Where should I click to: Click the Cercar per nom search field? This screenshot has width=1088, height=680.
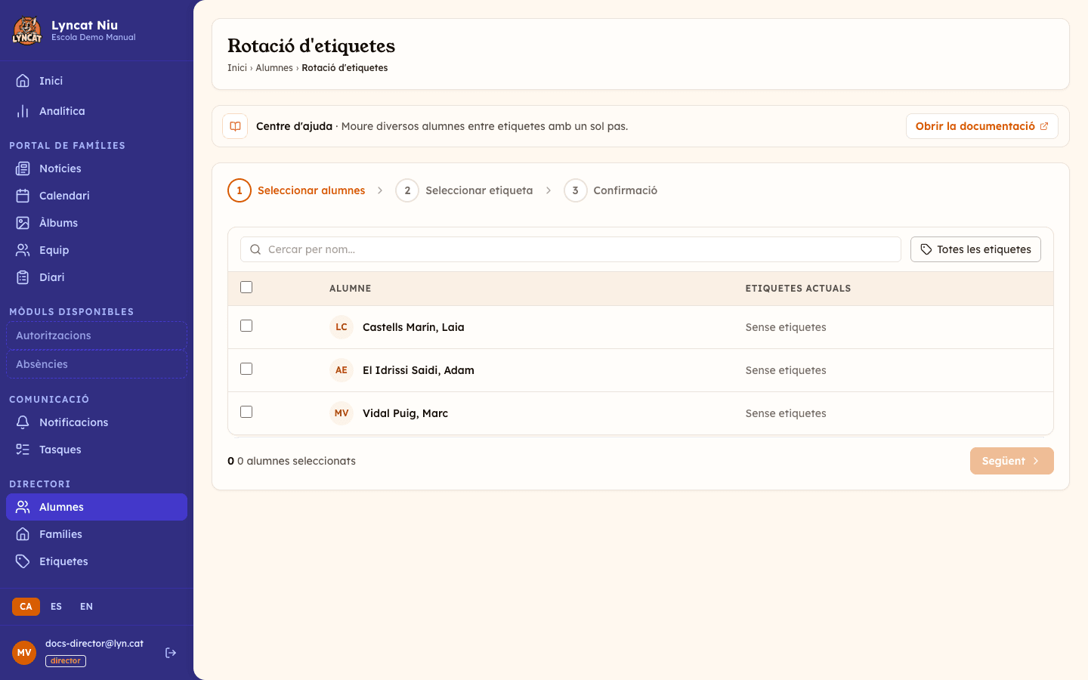pyautogui.click(x=570, y=249)
